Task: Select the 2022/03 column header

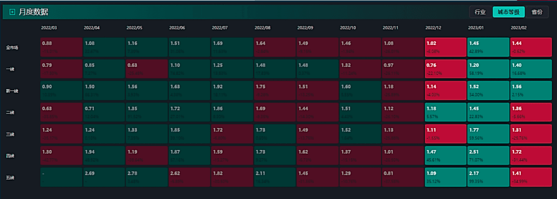Action: (x=49, y=28)
